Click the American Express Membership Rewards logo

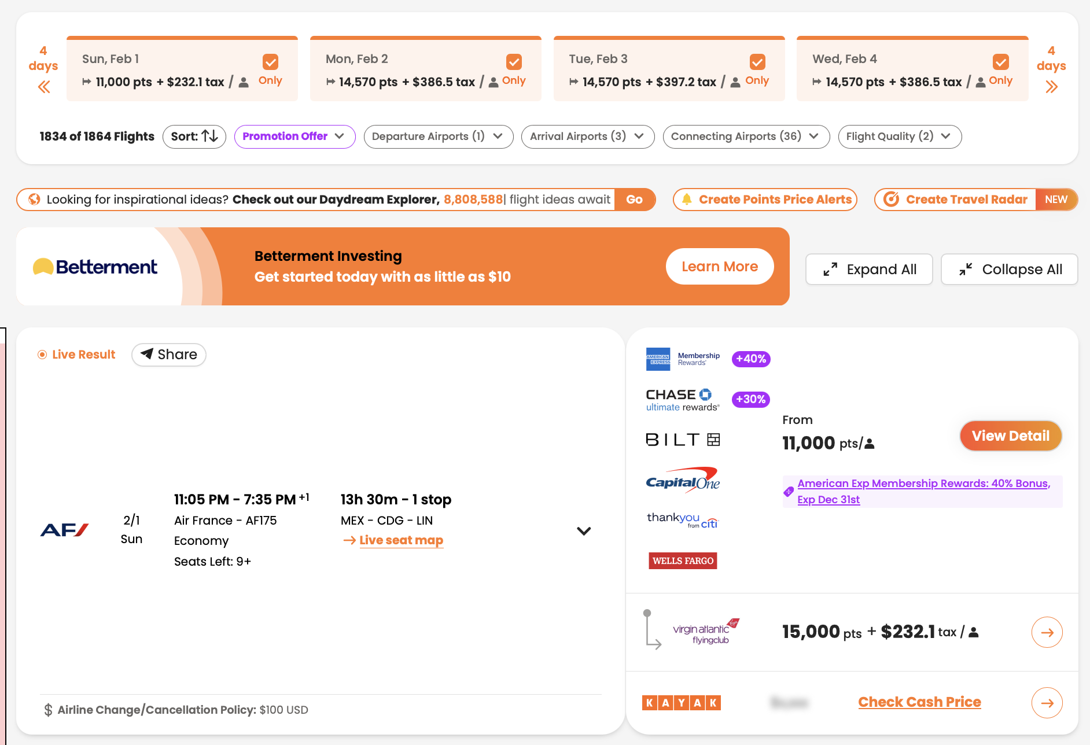coord(683,359)
